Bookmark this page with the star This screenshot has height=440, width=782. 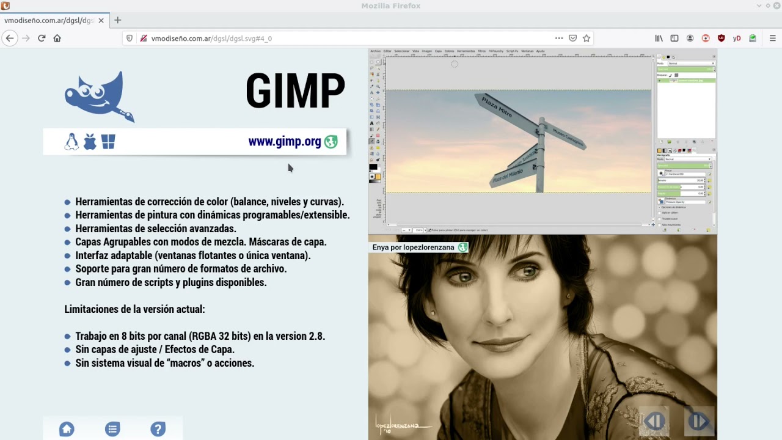point(586,38)
